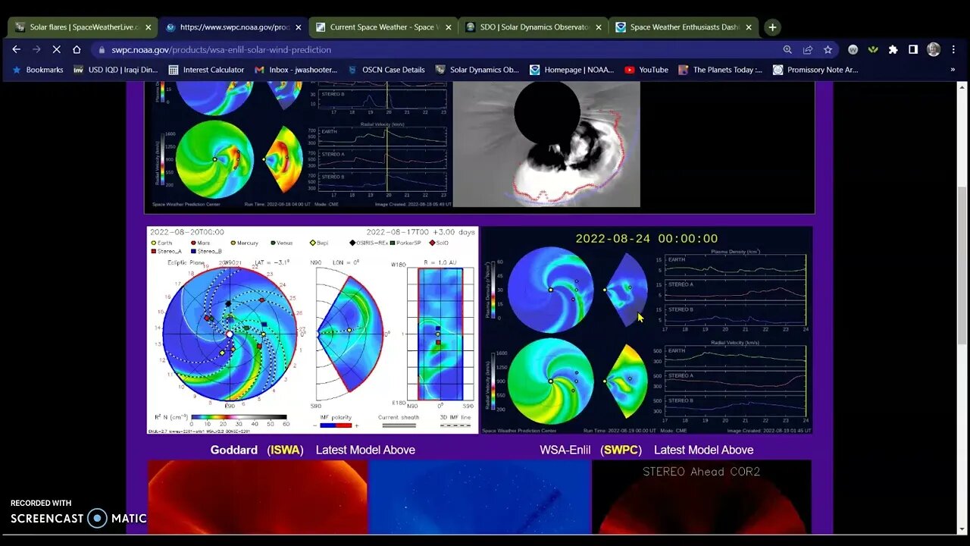
Task: Open the red-orange coronagraph image at bottom left
Action: click(x=257, y=497)
